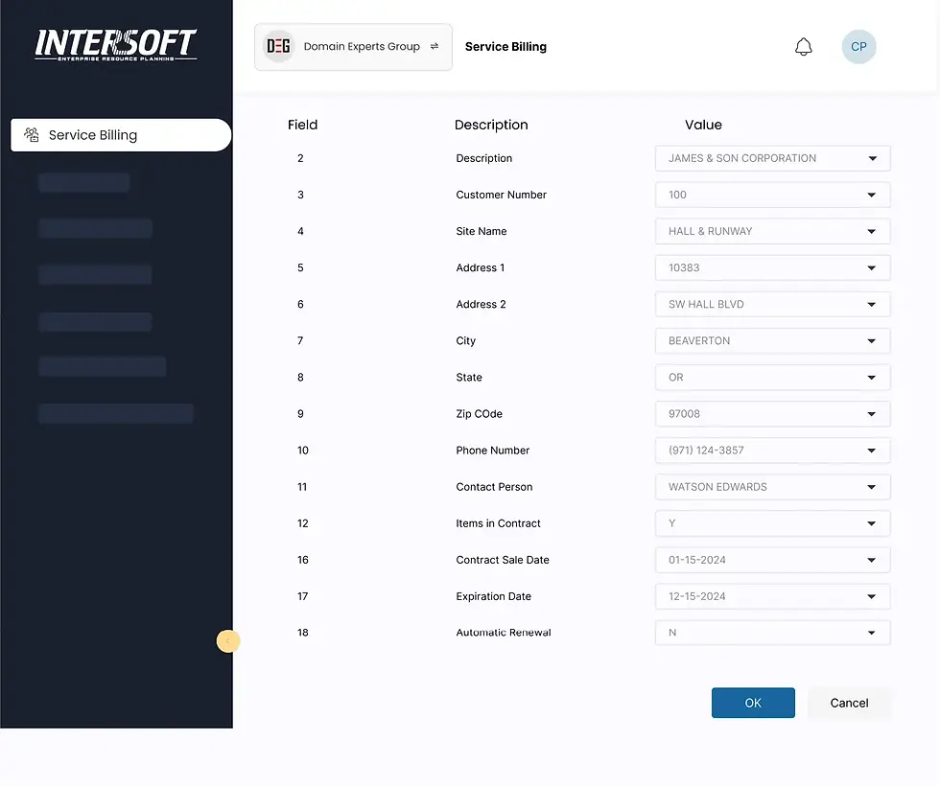Click the orange sidebar toggle handle
The width and height of the screenshot is (940, 787).
[x=228, y=640]
